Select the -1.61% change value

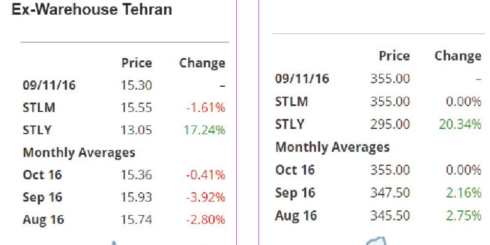point(205,108)
